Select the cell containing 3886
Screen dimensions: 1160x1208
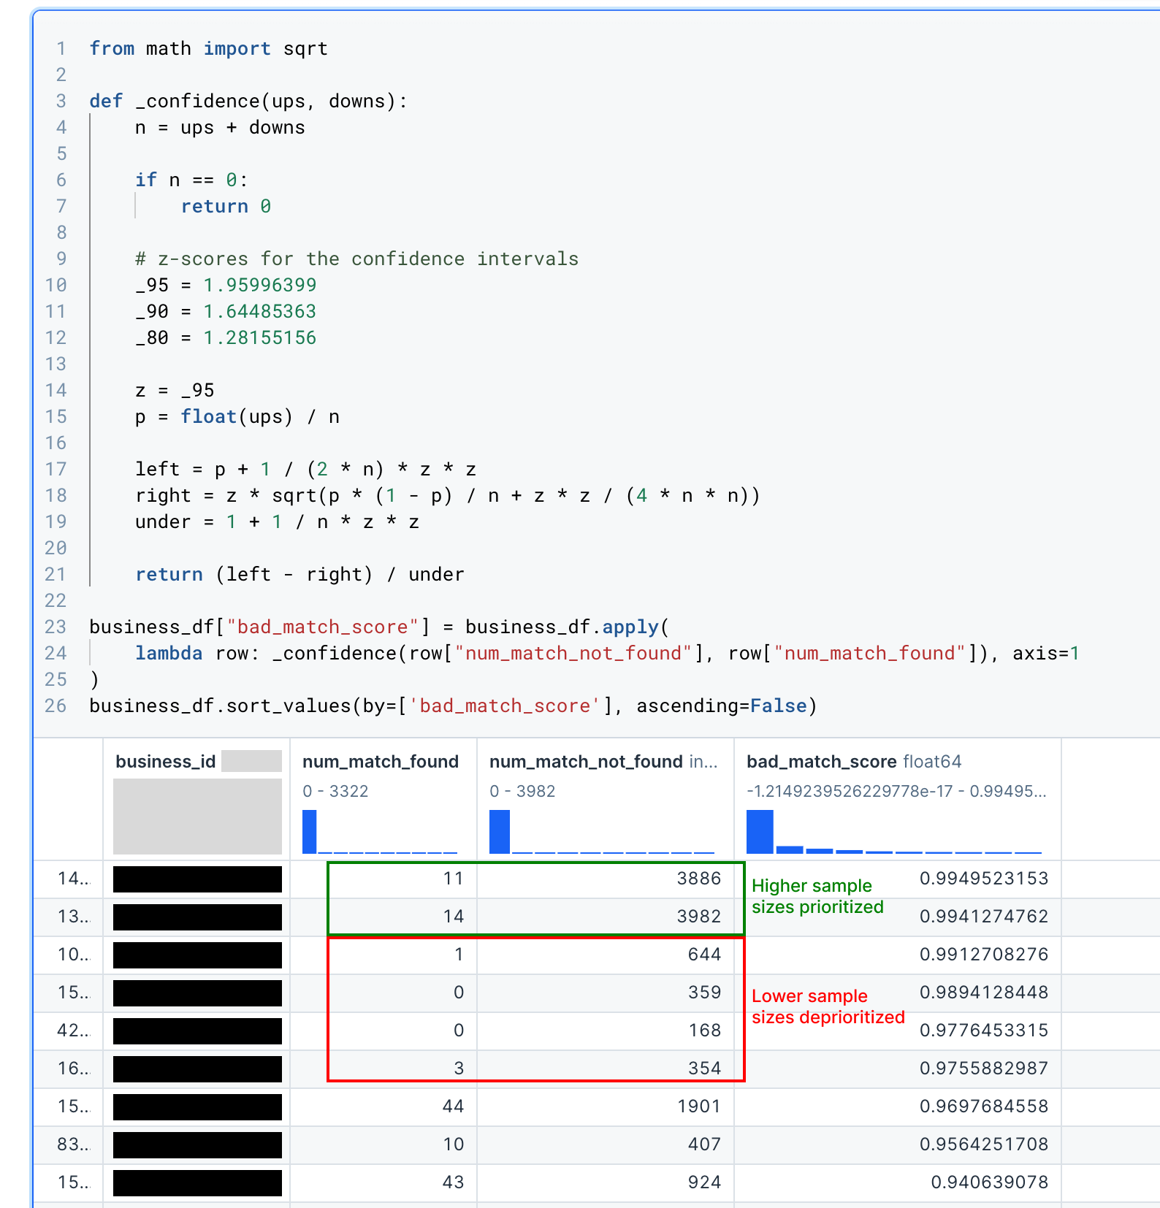698,879
